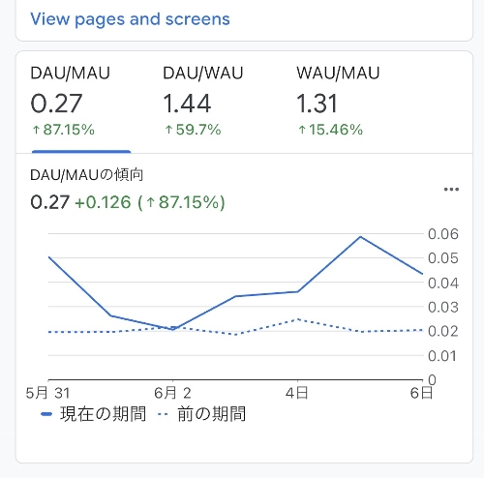The width and height of the screenshot is (484, 478).
Task: Click the 1.31 value under WAU/MAU
Action: 317,104
